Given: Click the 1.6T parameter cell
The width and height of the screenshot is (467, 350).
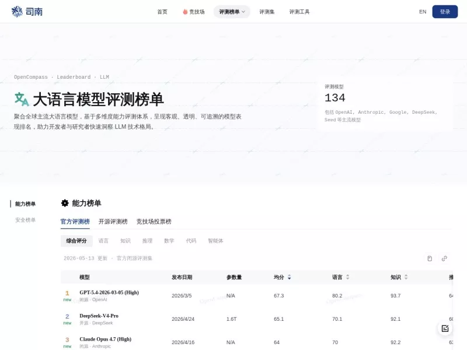Looking at the screenshot, I should point(231,319).
